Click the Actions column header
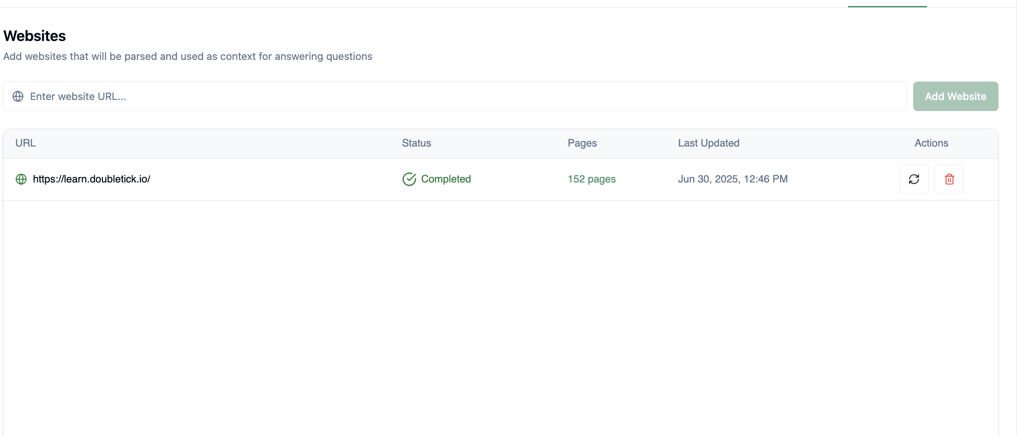Screen dimensions: 1017x435 (x=931, y=143)
